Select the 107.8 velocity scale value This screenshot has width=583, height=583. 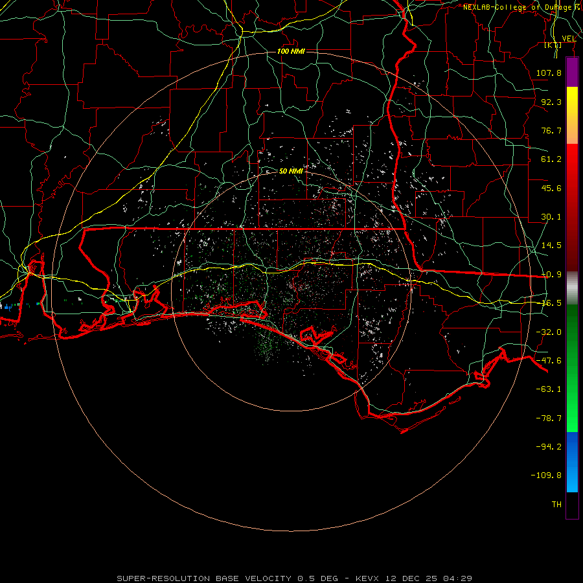pyautogui.click(x=549, y=73)
